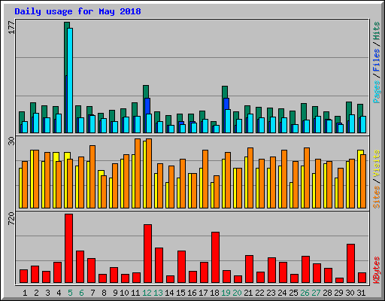
Task: Click the red KBytes bar for day 5
Action: coord(69,248)
